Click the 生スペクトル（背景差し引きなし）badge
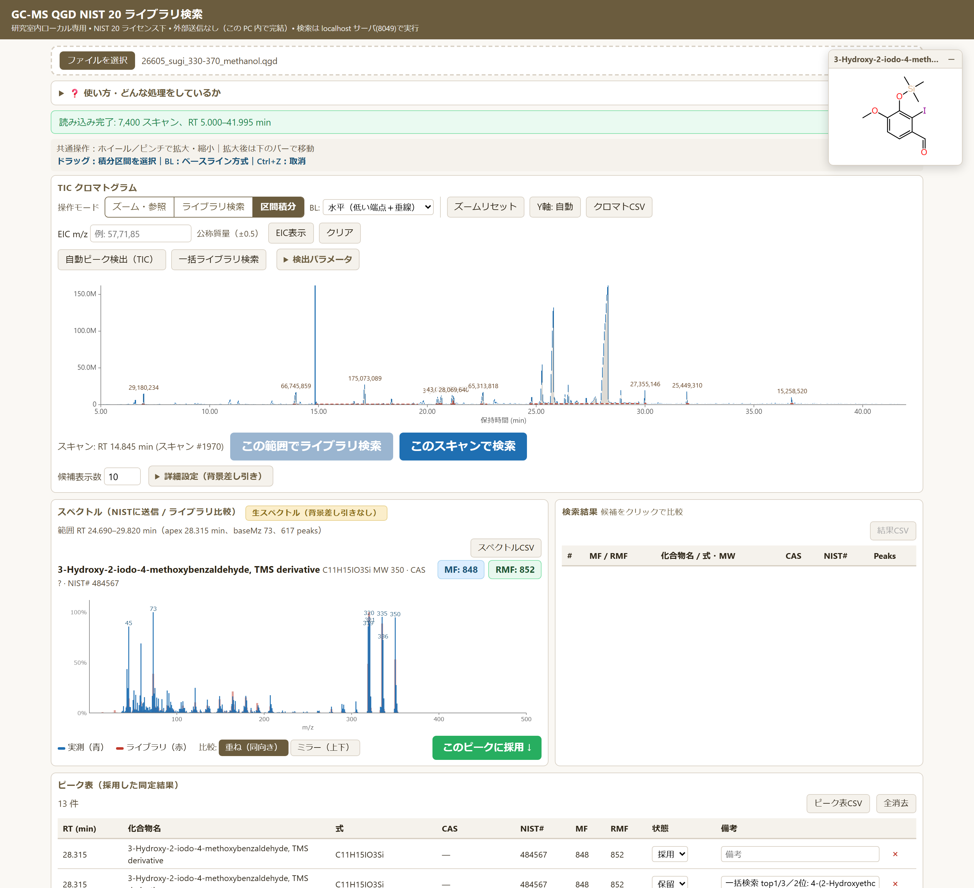Screen dimensions: 974x888 coord(316,513)
